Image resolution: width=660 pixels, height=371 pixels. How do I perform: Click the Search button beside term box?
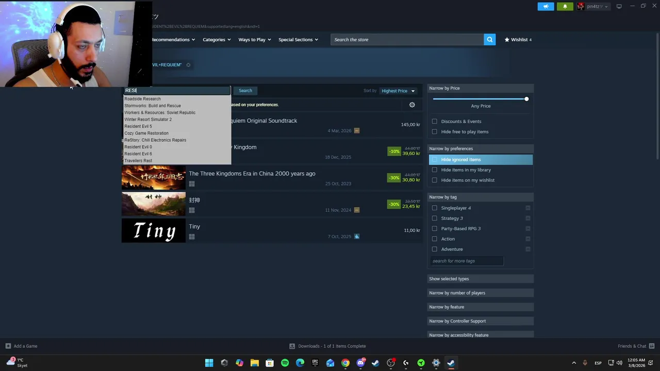(245, 91)
